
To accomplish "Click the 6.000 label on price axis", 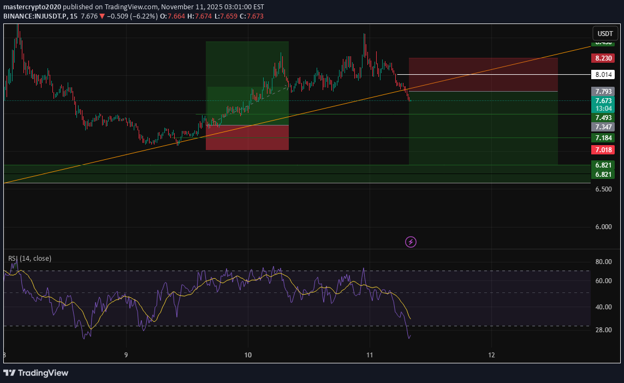I will click(602, 227).
